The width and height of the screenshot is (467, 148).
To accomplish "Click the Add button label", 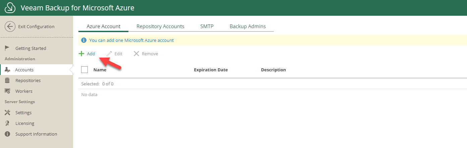I will tap(91, 54).
